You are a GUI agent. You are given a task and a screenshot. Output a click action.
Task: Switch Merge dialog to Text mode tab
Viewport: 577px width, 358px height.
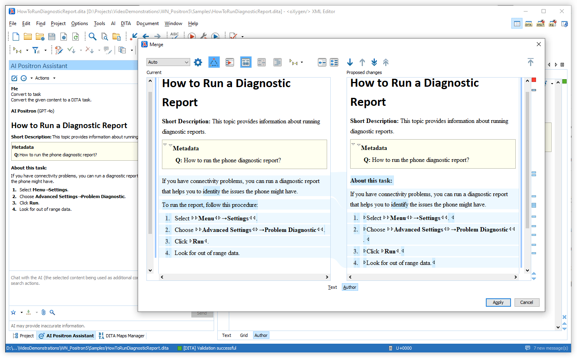point(332,287)
